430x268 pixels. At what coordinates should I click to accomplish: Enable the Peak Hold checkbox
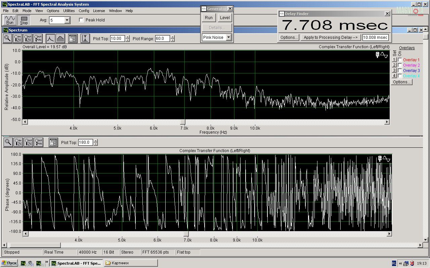point(81,20)
